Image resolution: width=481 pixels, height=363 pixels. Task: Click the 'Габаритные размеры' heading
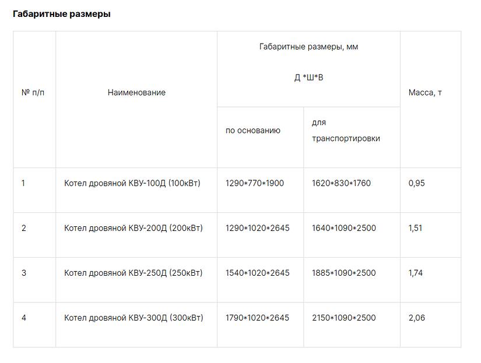tap(62, 14)
